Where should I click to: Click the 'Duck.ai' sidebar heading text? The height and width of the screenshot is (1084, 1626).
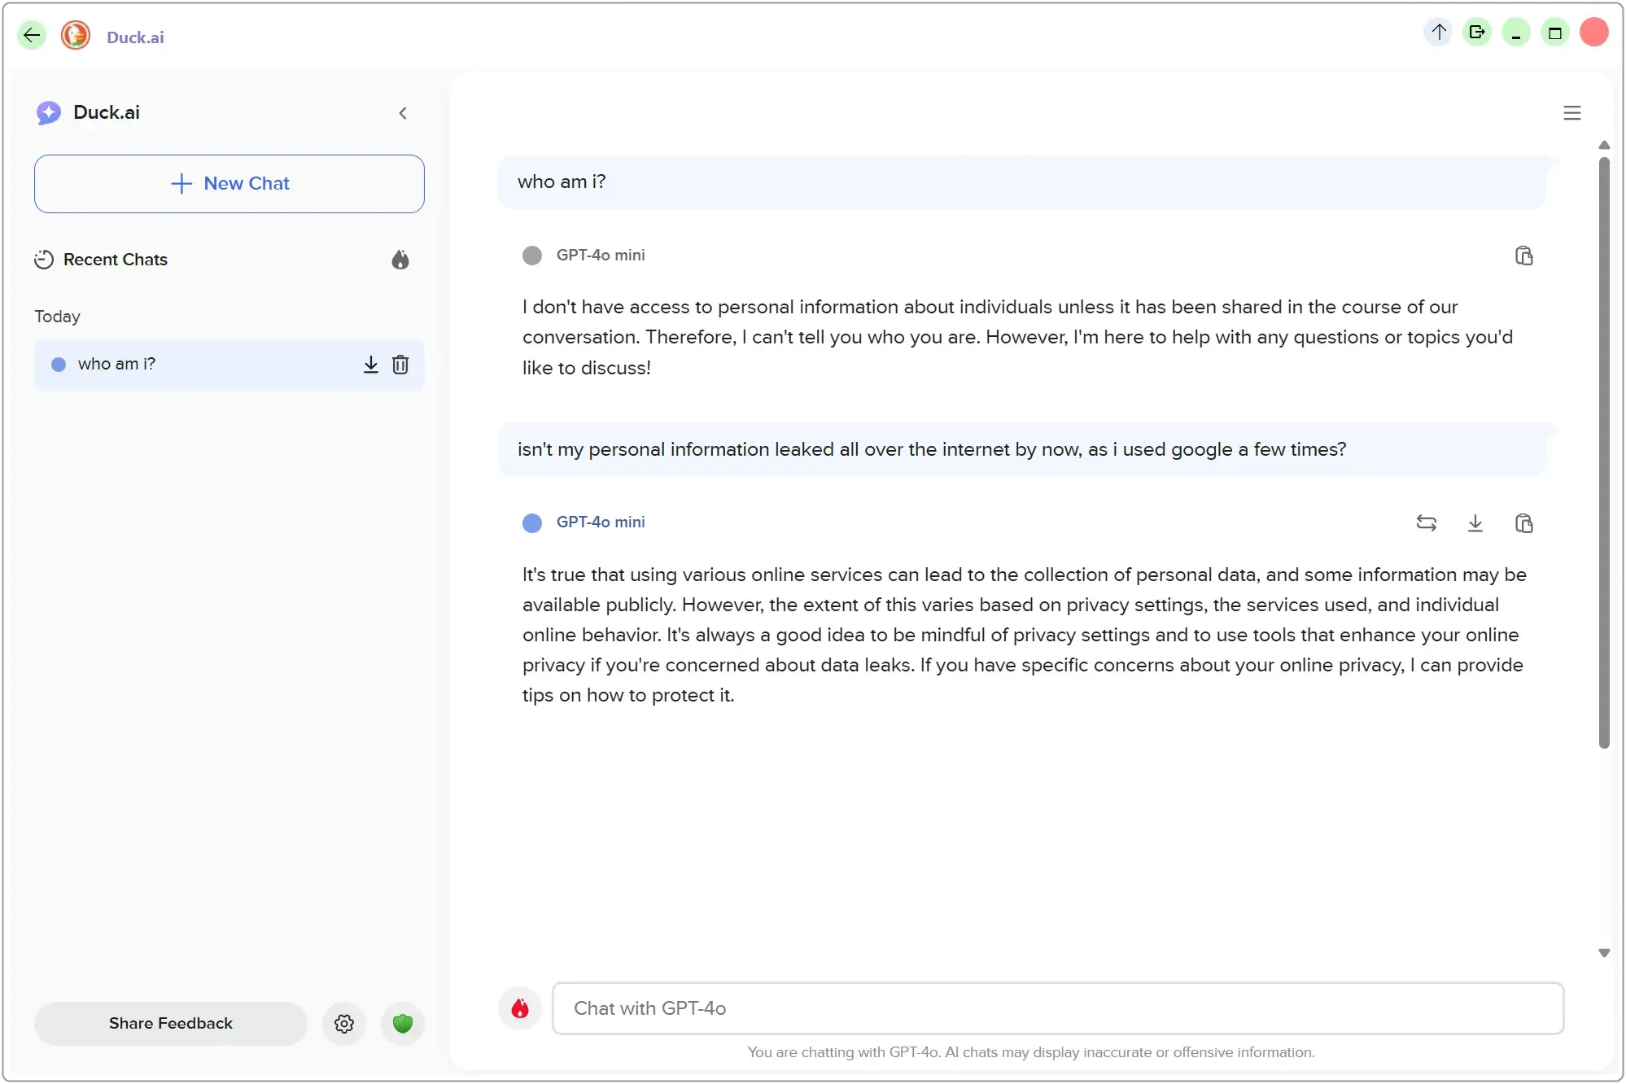pos(107,112)
